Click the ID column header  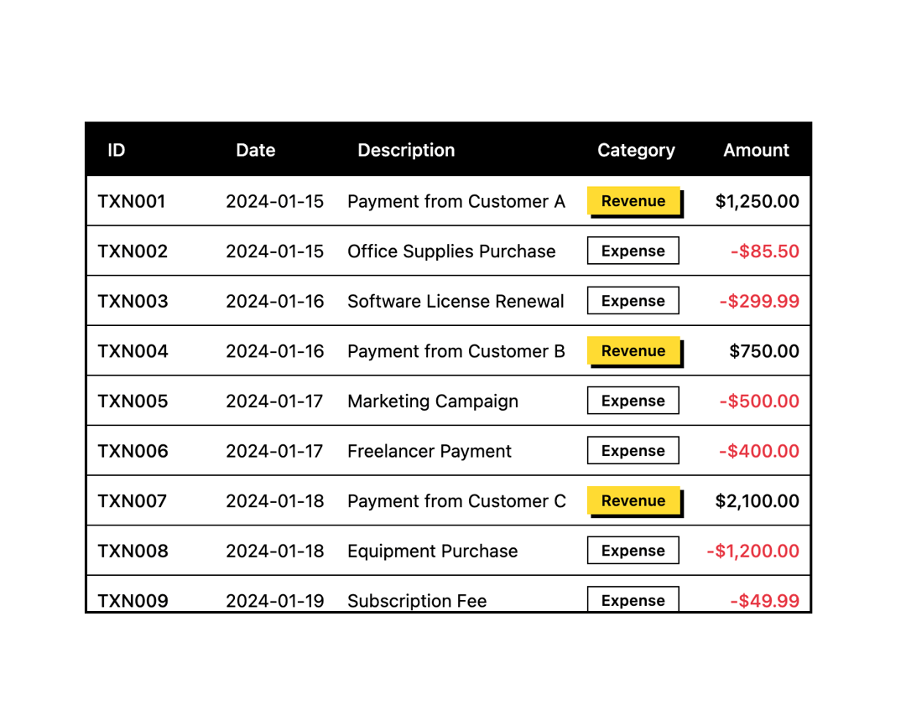point(116,150)
